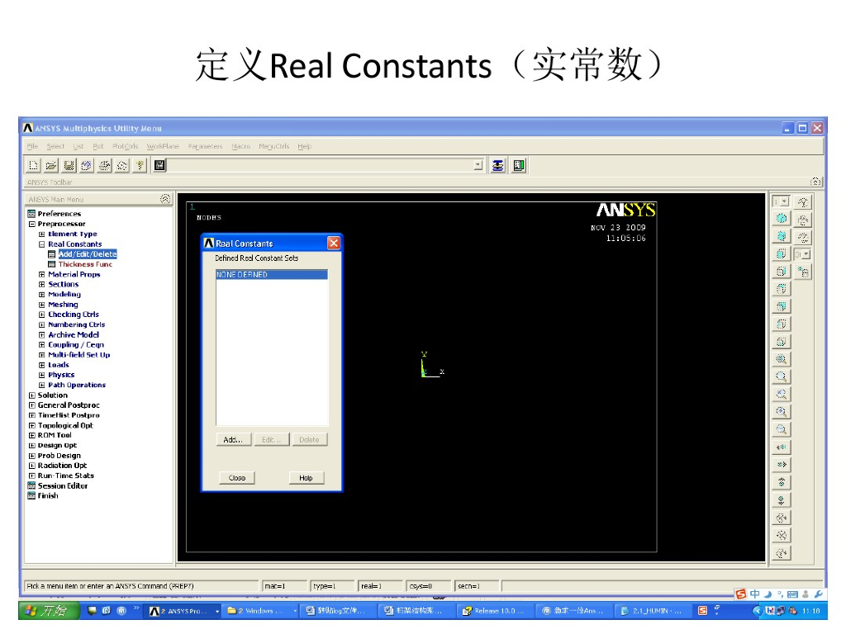This screenshot has height=634, width=846.
Task: Click the New Analysis toolbar icon
Action: [33, 165]
